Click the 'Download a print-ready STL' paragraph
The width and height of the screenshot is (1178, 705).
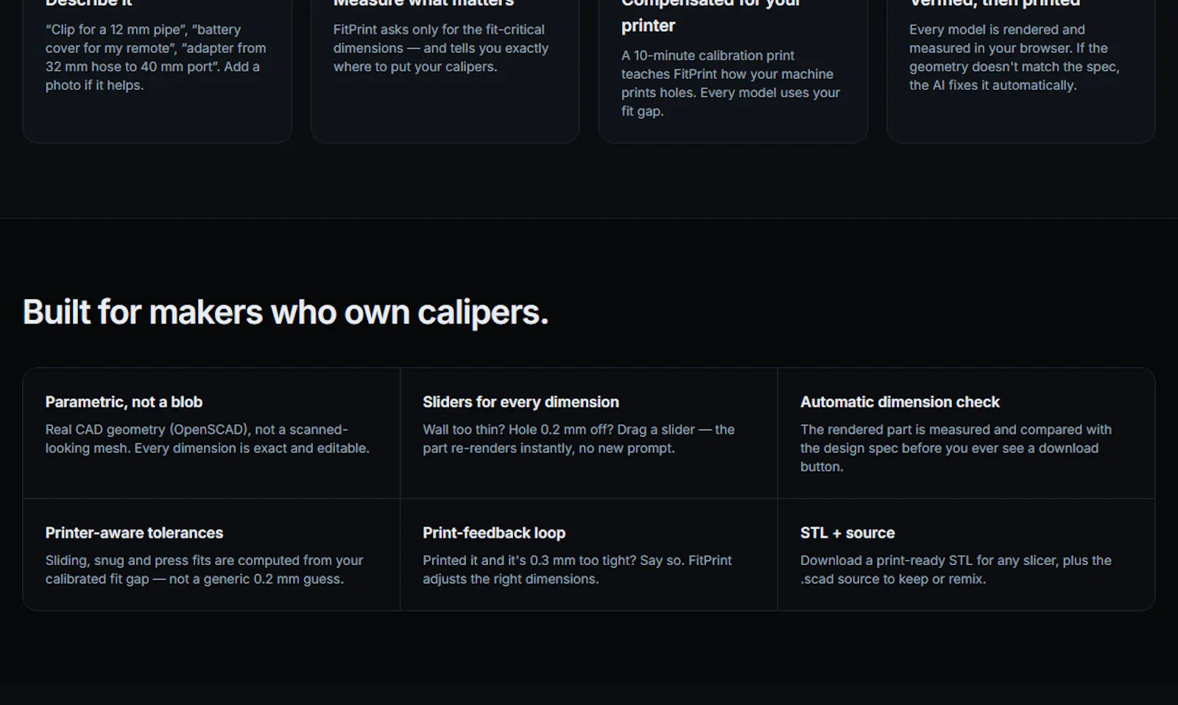[956, 569]
